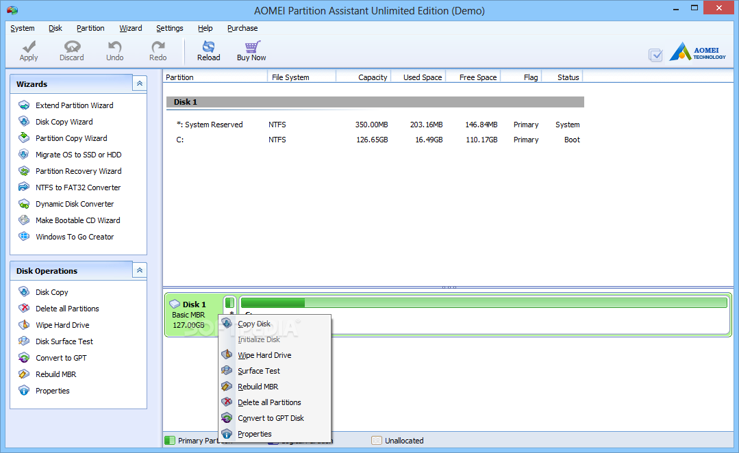Click the Primary Partition green legend swatch
This screenshot has width=739, height=453.
170,440
